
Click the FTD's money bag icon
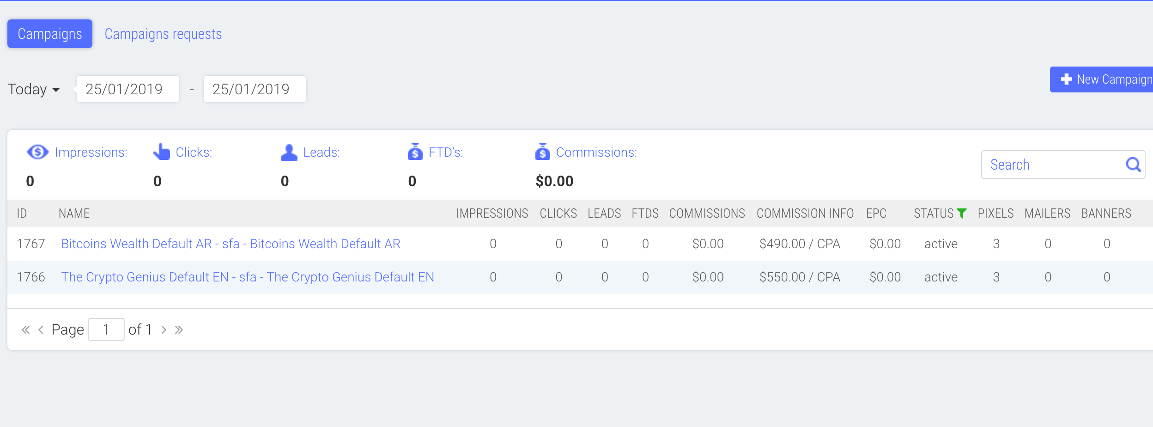click(x=415, y=152)
